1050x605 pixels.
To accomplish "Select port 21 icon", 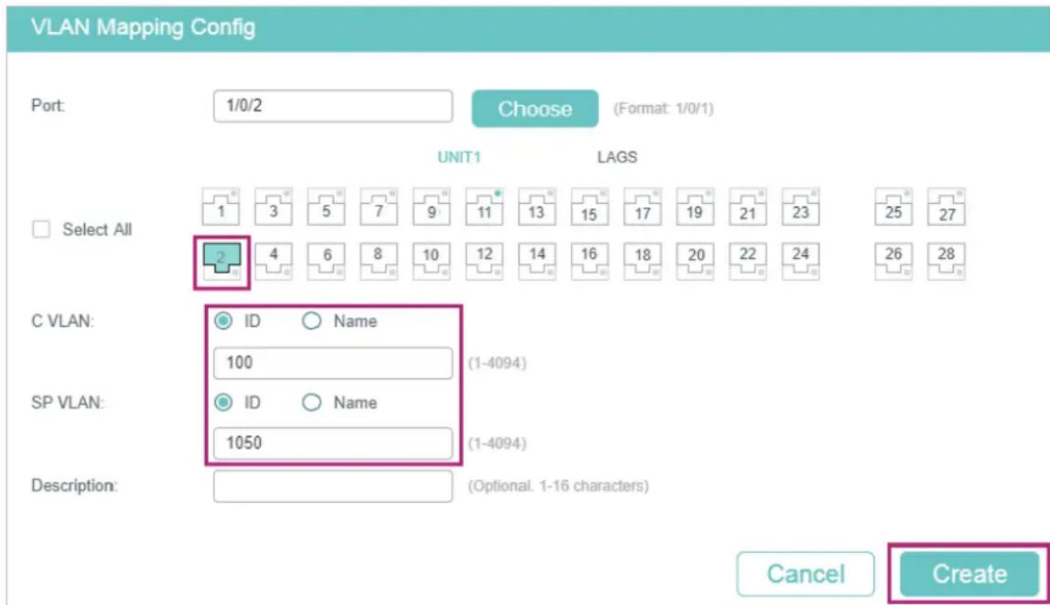I will click(x=748, y=207).
